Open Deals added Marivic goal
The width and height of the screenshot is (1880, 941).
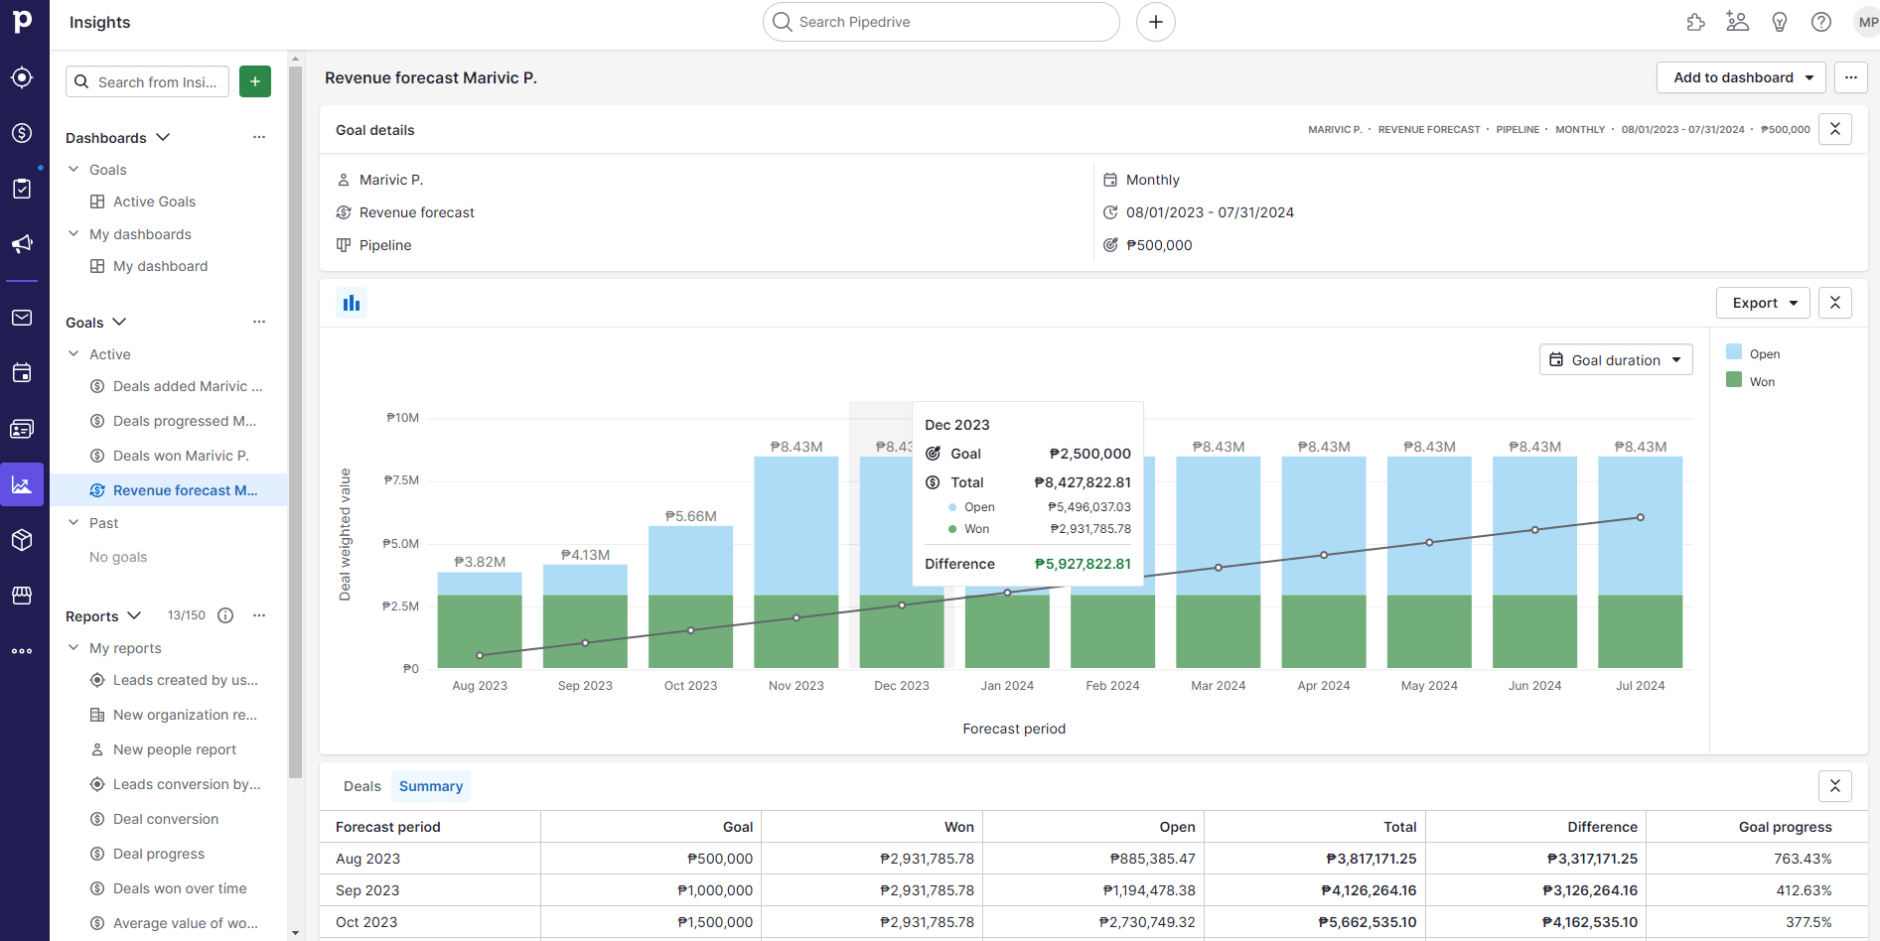click(188, 386)
